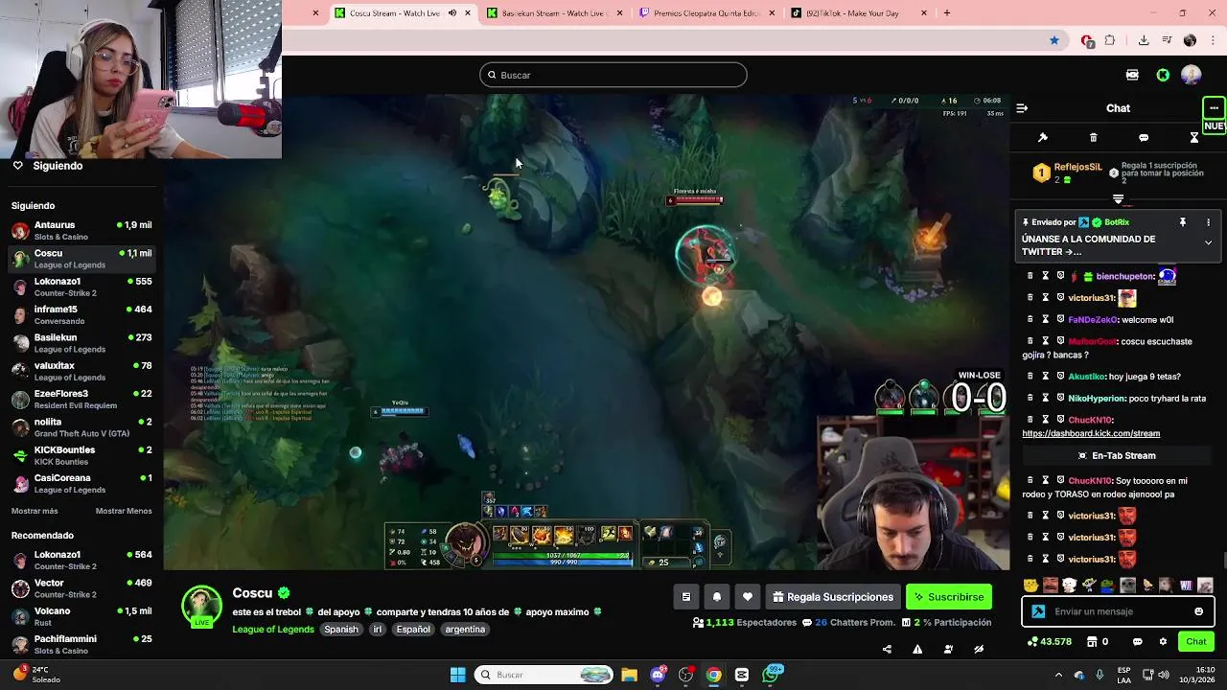The height and width of the screenshot is (690, 1227).
Task: Open Basilekun channel in sidebar
Action: pyautogui.click(x=81, y=343)
